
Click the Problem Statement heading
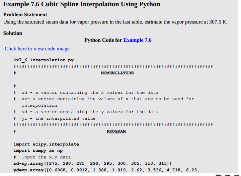point(25,15)
